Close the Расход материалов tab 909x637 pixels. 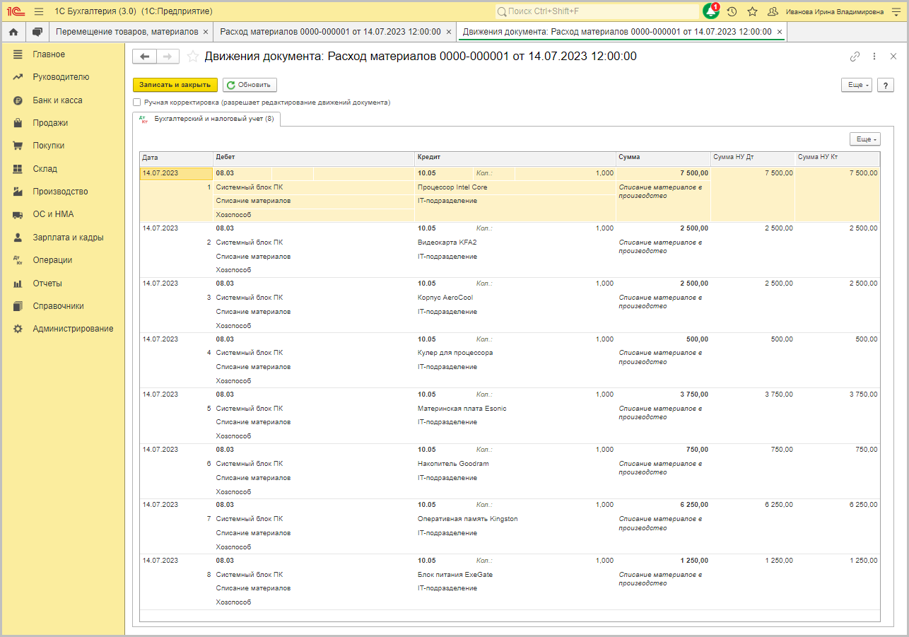(x=448, y=32)
